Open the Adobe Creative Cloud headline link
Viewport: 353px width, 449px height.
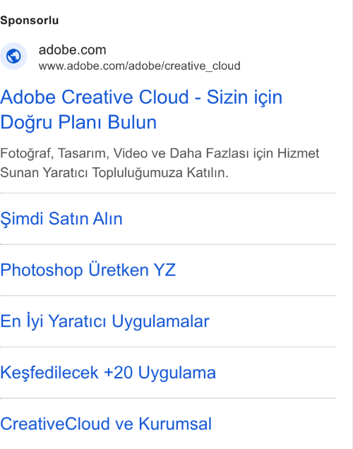coord(141,109)
